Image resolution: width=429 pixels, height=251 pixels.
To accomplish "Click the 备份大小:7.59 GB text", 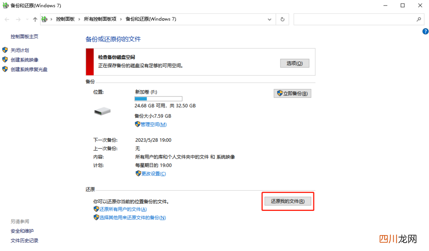I will pos(153,116).
